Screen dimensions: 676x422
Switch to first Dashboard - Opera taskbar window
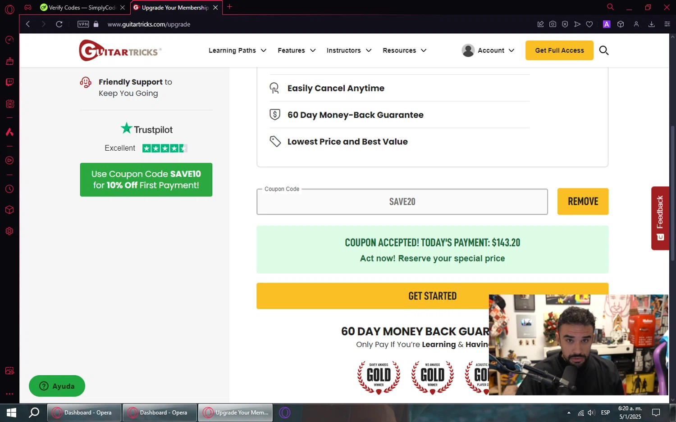click(x=84, y=413)
